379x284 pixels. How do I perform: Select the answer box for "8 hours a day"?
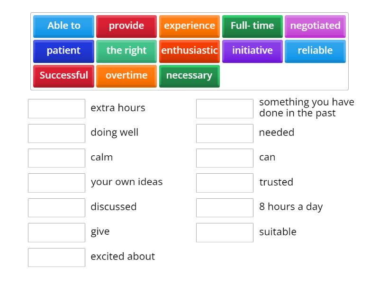[225, 207]
